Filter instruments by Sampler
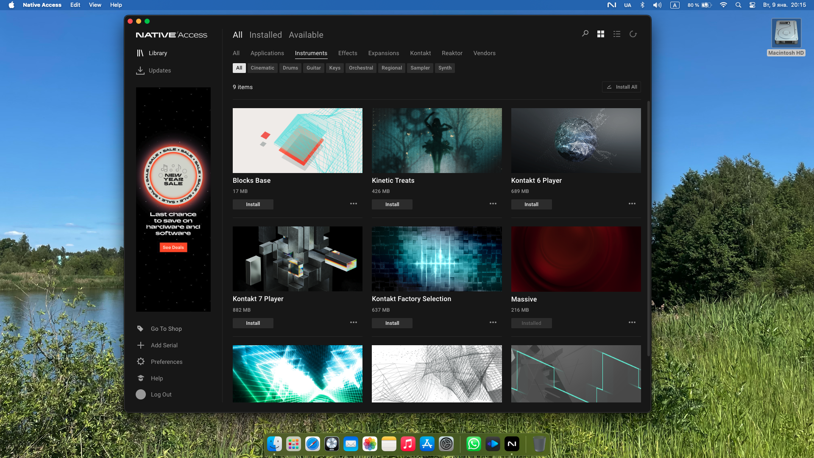Screen dimensions: 814x458 [x=420, y=68]
